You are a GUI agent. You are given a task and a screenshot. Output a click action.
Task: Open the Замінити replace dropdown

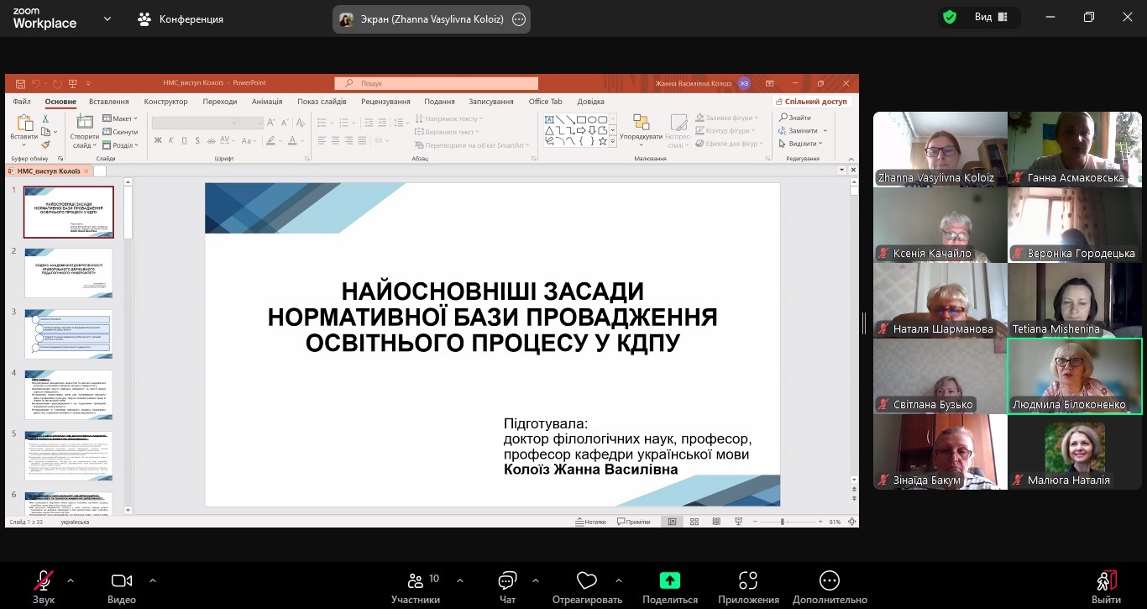[x=803, y=130]
